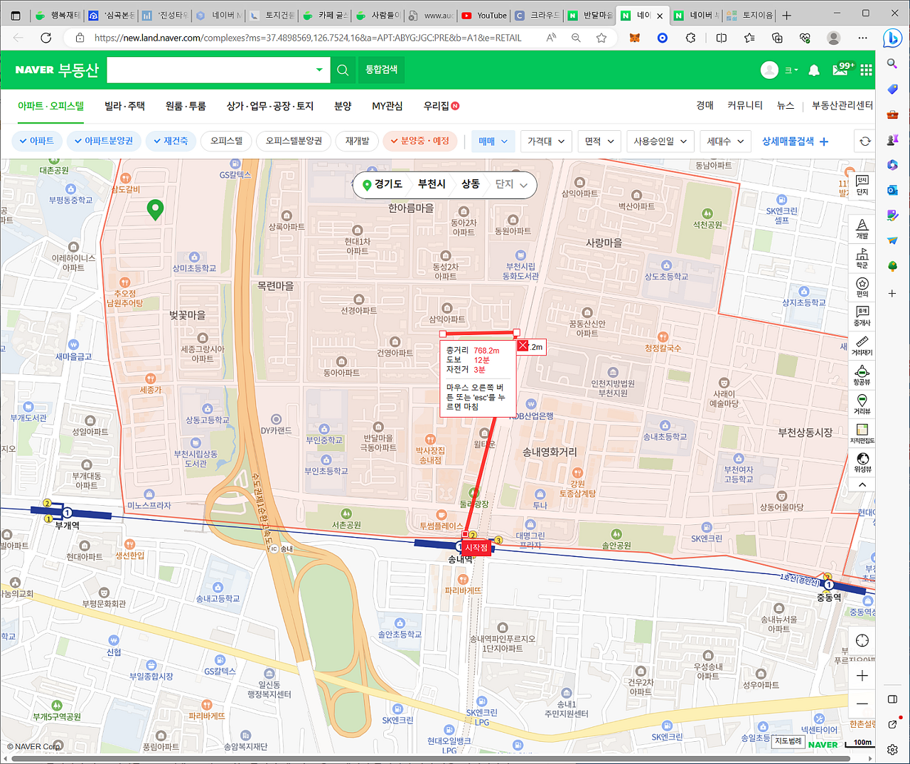Toggle 지적편집도 cadastral map
This screenshot has width=910, height=764.
tap(862, 434)
